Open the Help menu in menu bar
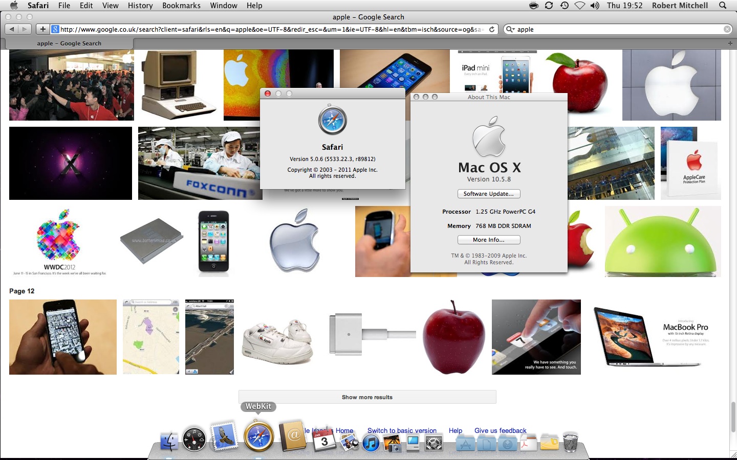 254,5
